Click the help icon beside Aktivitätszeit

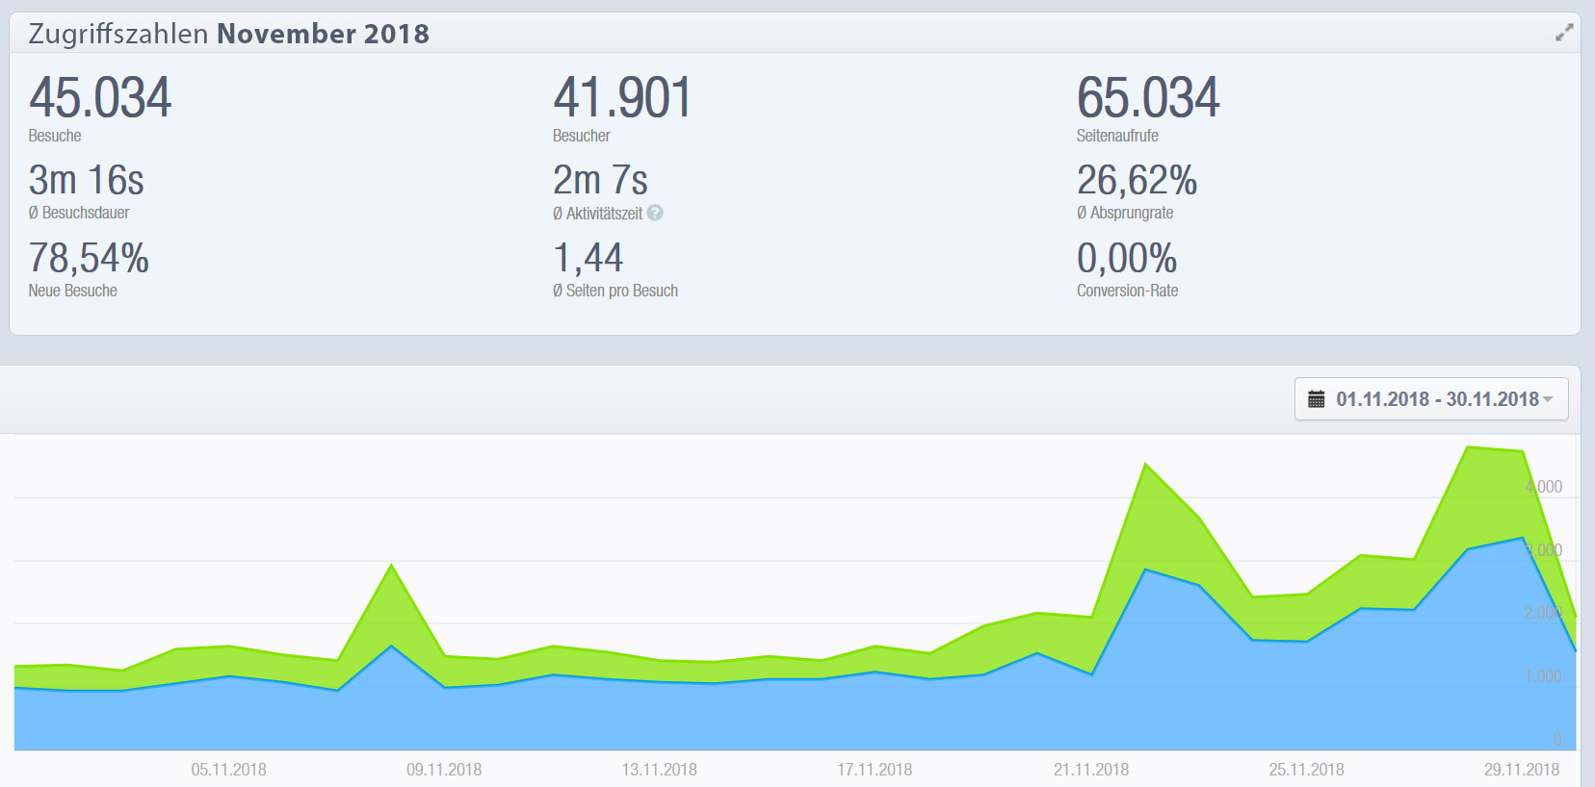(655, 213)
